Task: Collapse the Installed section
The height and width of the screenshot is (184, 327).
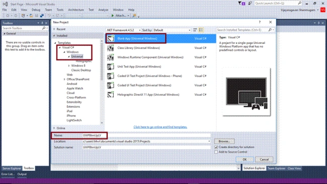Action: coord(54,36)
